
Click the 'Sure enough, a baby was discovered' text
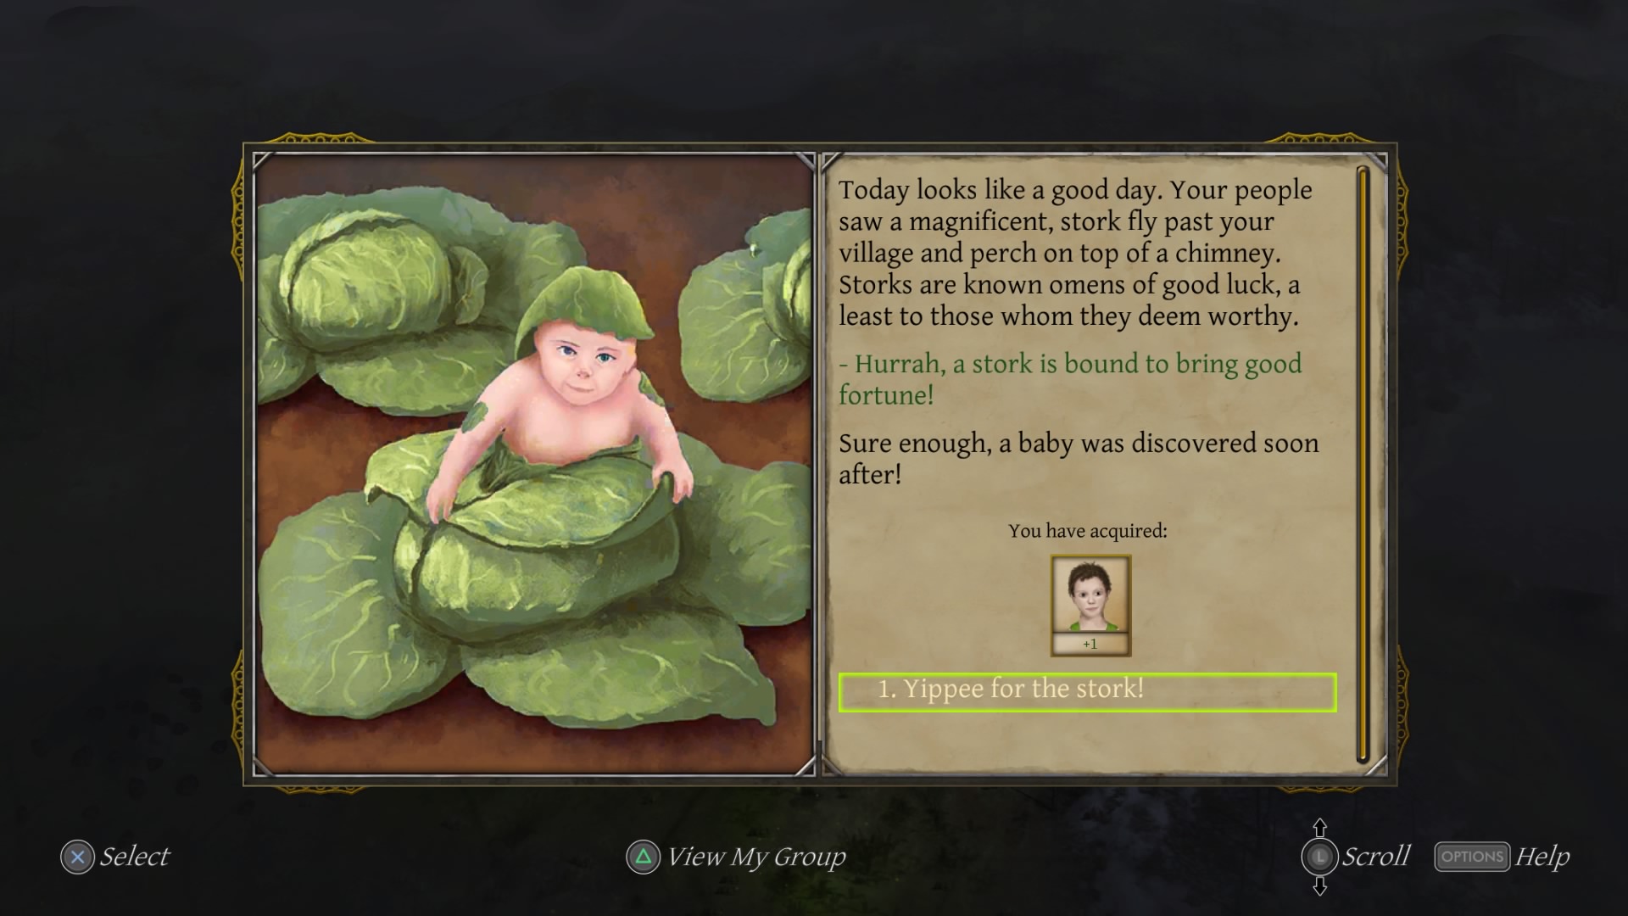[x=1079, y=458]
